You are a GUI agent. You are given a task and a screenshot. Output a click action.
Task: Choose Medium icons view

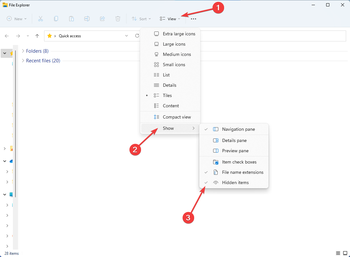pyautogui.click(x=170, y=54)
